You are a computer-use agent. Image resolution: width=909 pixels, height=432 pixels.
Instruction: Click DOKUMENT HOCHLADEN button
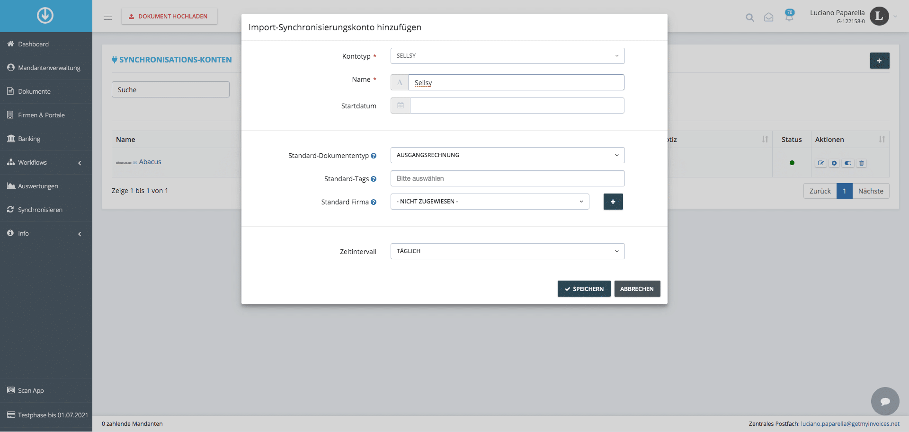(169, 16)
